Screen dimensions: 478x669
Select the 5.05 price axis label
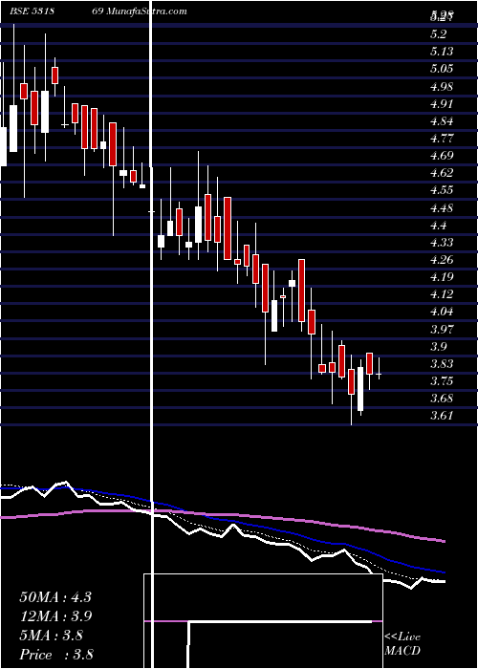(442, 69)
